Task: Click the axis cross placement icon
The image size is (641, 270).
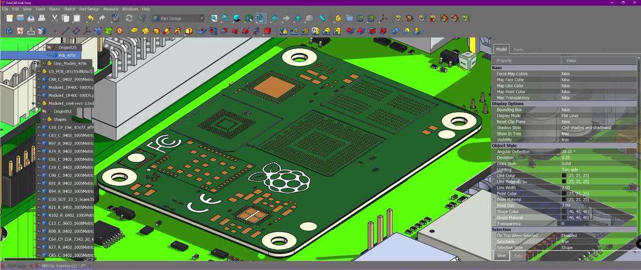Action: pyautogui.click(x=384, y=18)
